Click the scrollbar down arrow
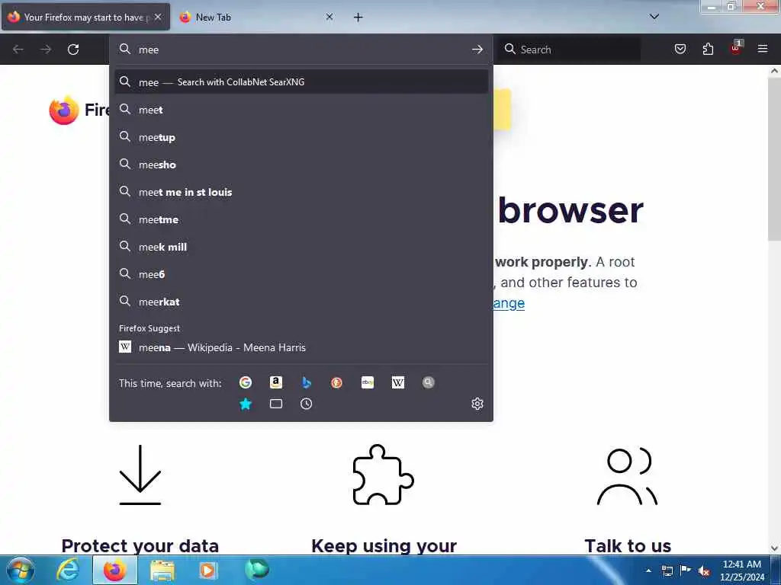Viewport: 781px width, 585px height. [774, 548]
